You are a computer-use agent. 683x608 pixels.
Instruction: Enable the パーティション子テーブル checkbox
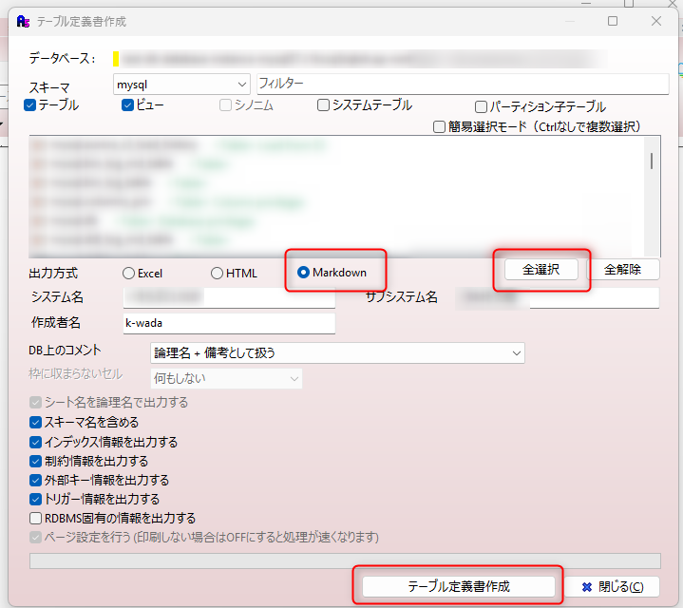[481, 107]
